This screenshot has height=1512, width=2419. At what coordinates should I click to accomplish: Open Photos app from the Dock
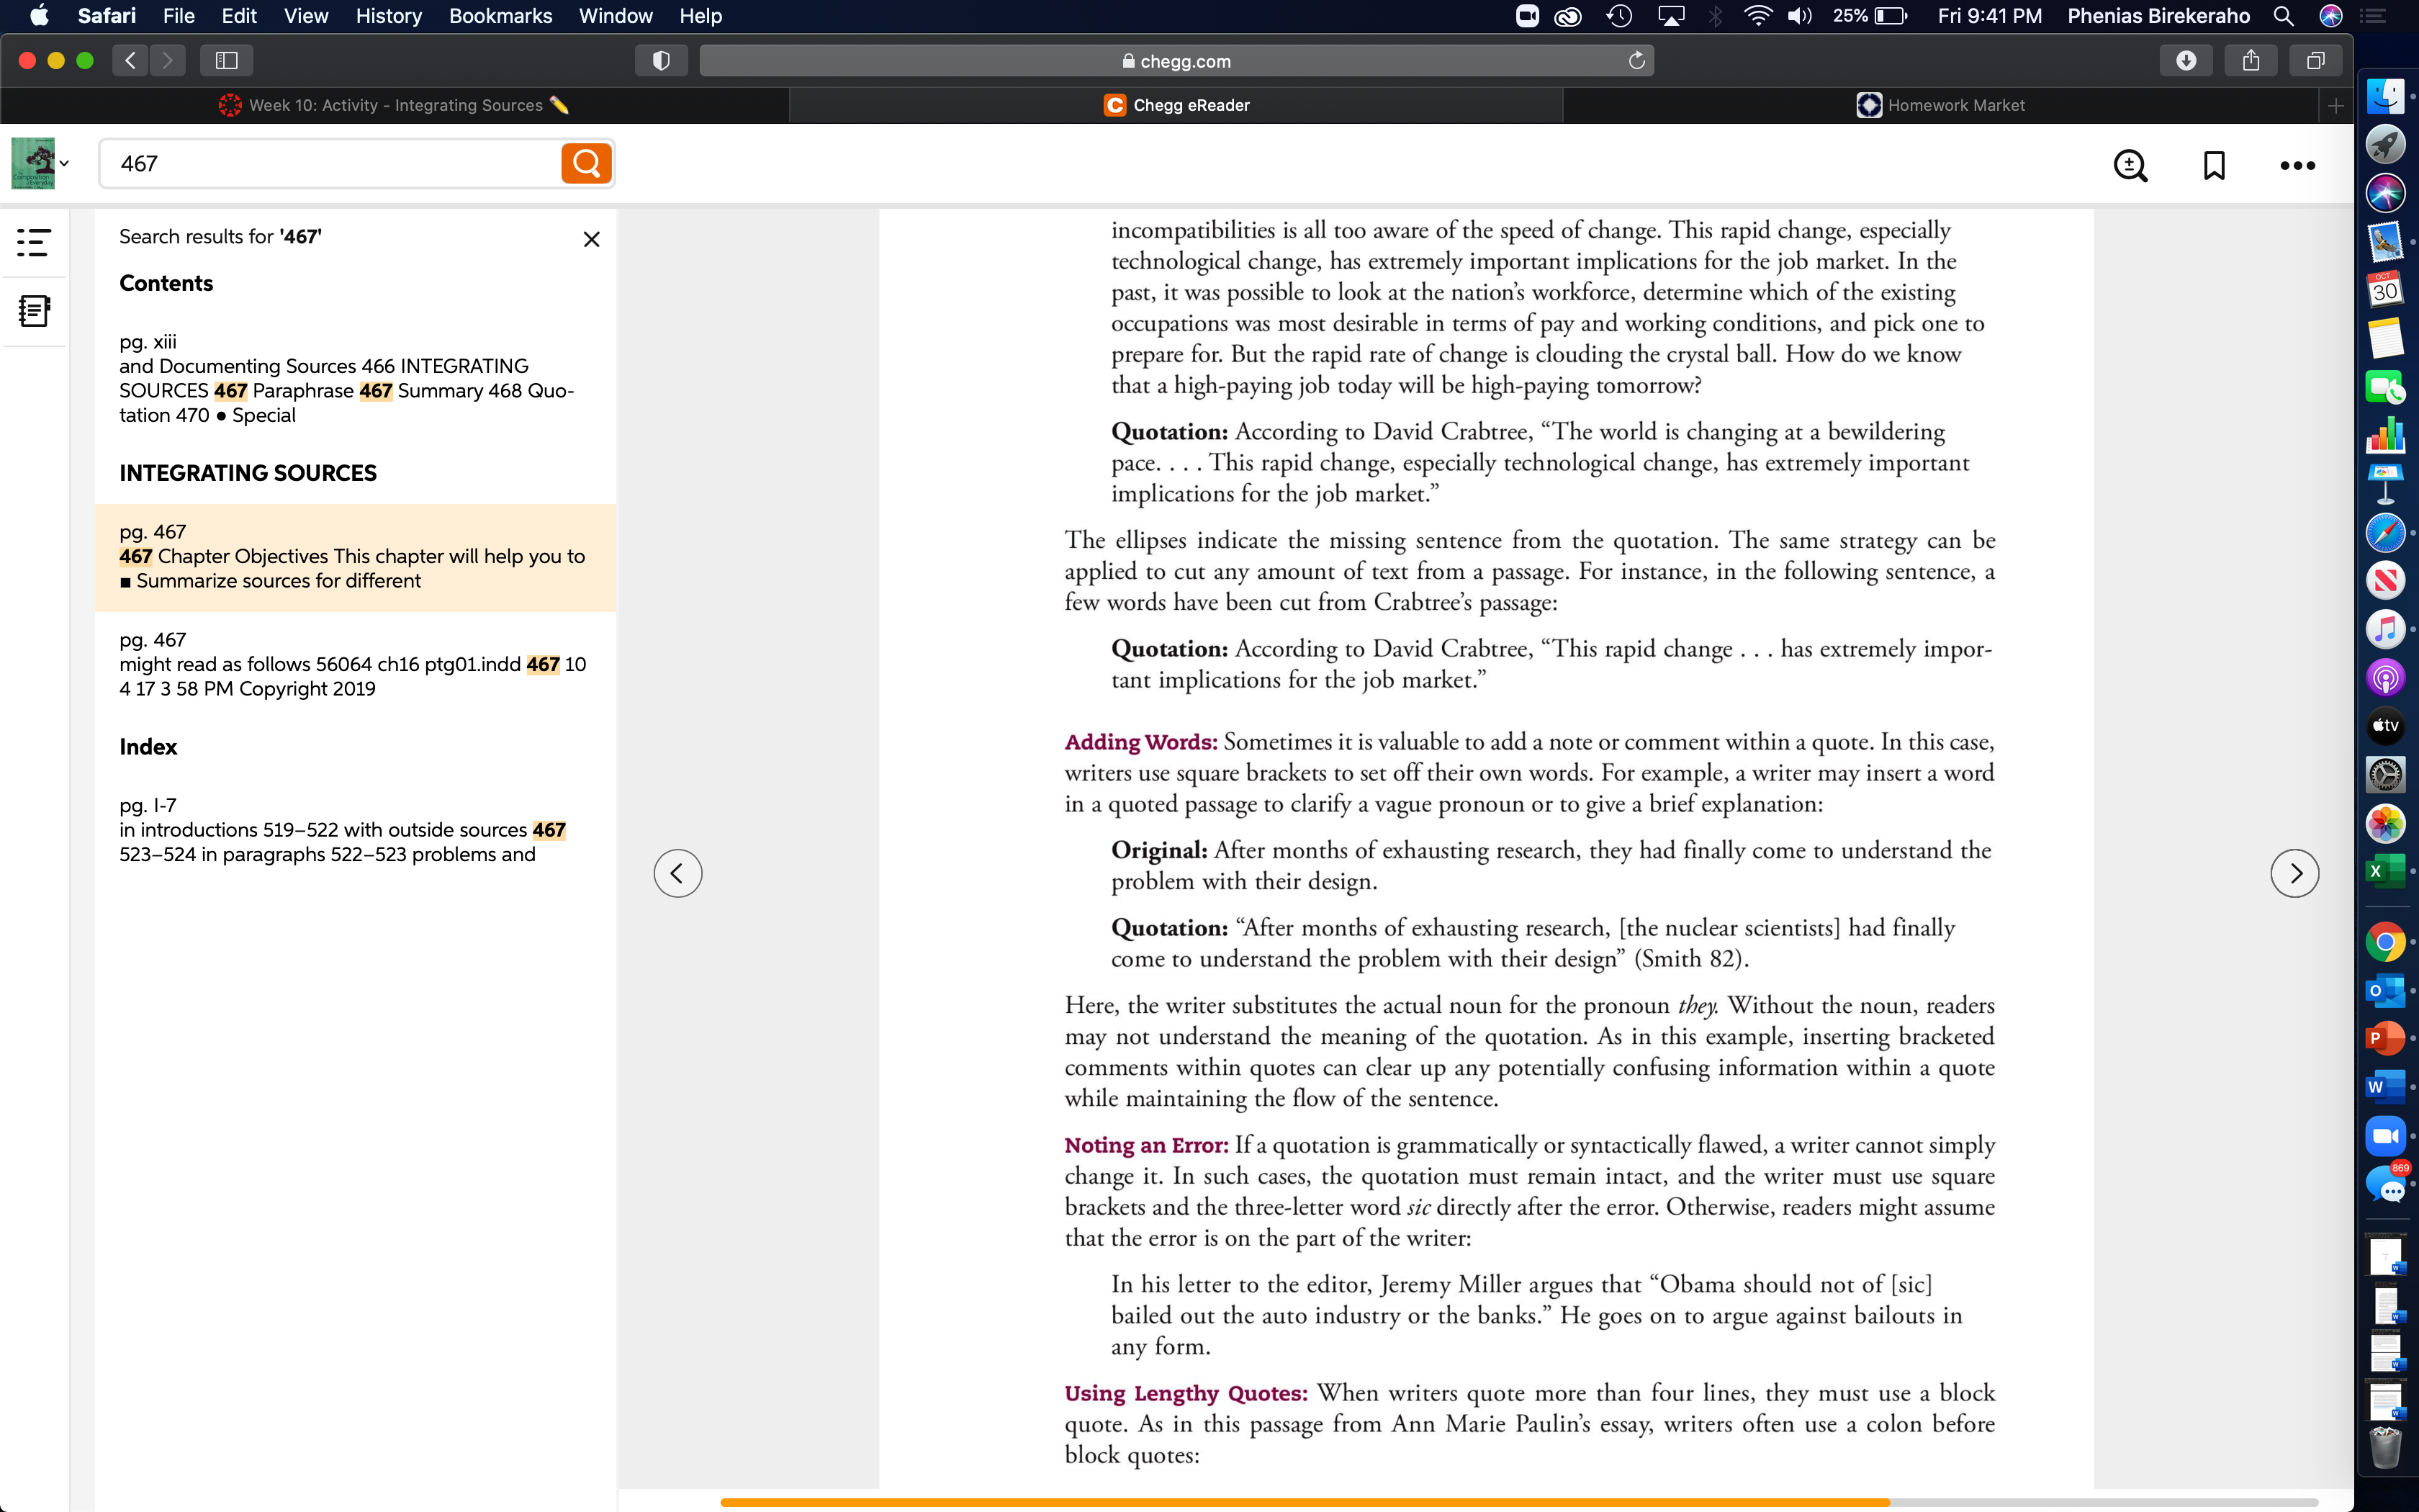tap(2386, 823)
